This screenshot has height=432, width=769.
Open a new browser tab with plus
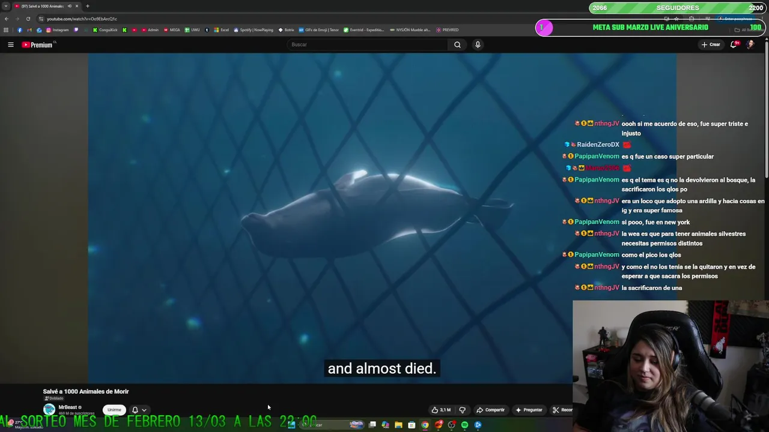tap(88, 6)
